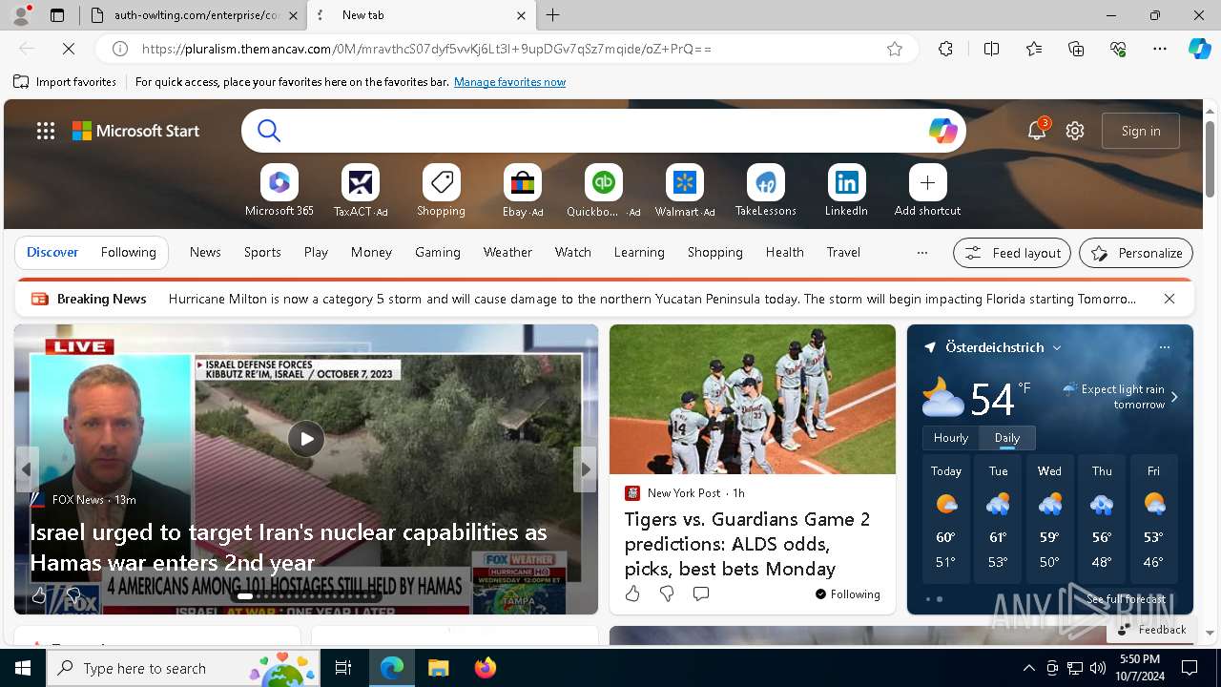Open page settings gear icon

(x=1075, y=131)
